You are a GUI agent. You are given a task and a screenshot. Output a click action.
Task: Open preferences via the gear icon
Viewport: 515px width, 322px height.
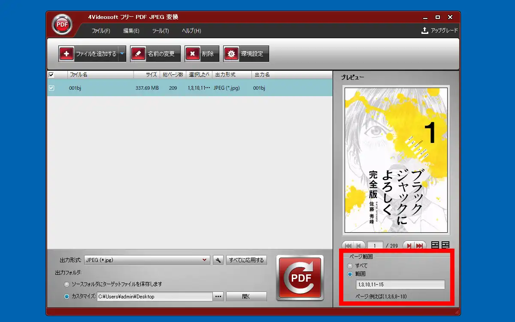[231, 54]
